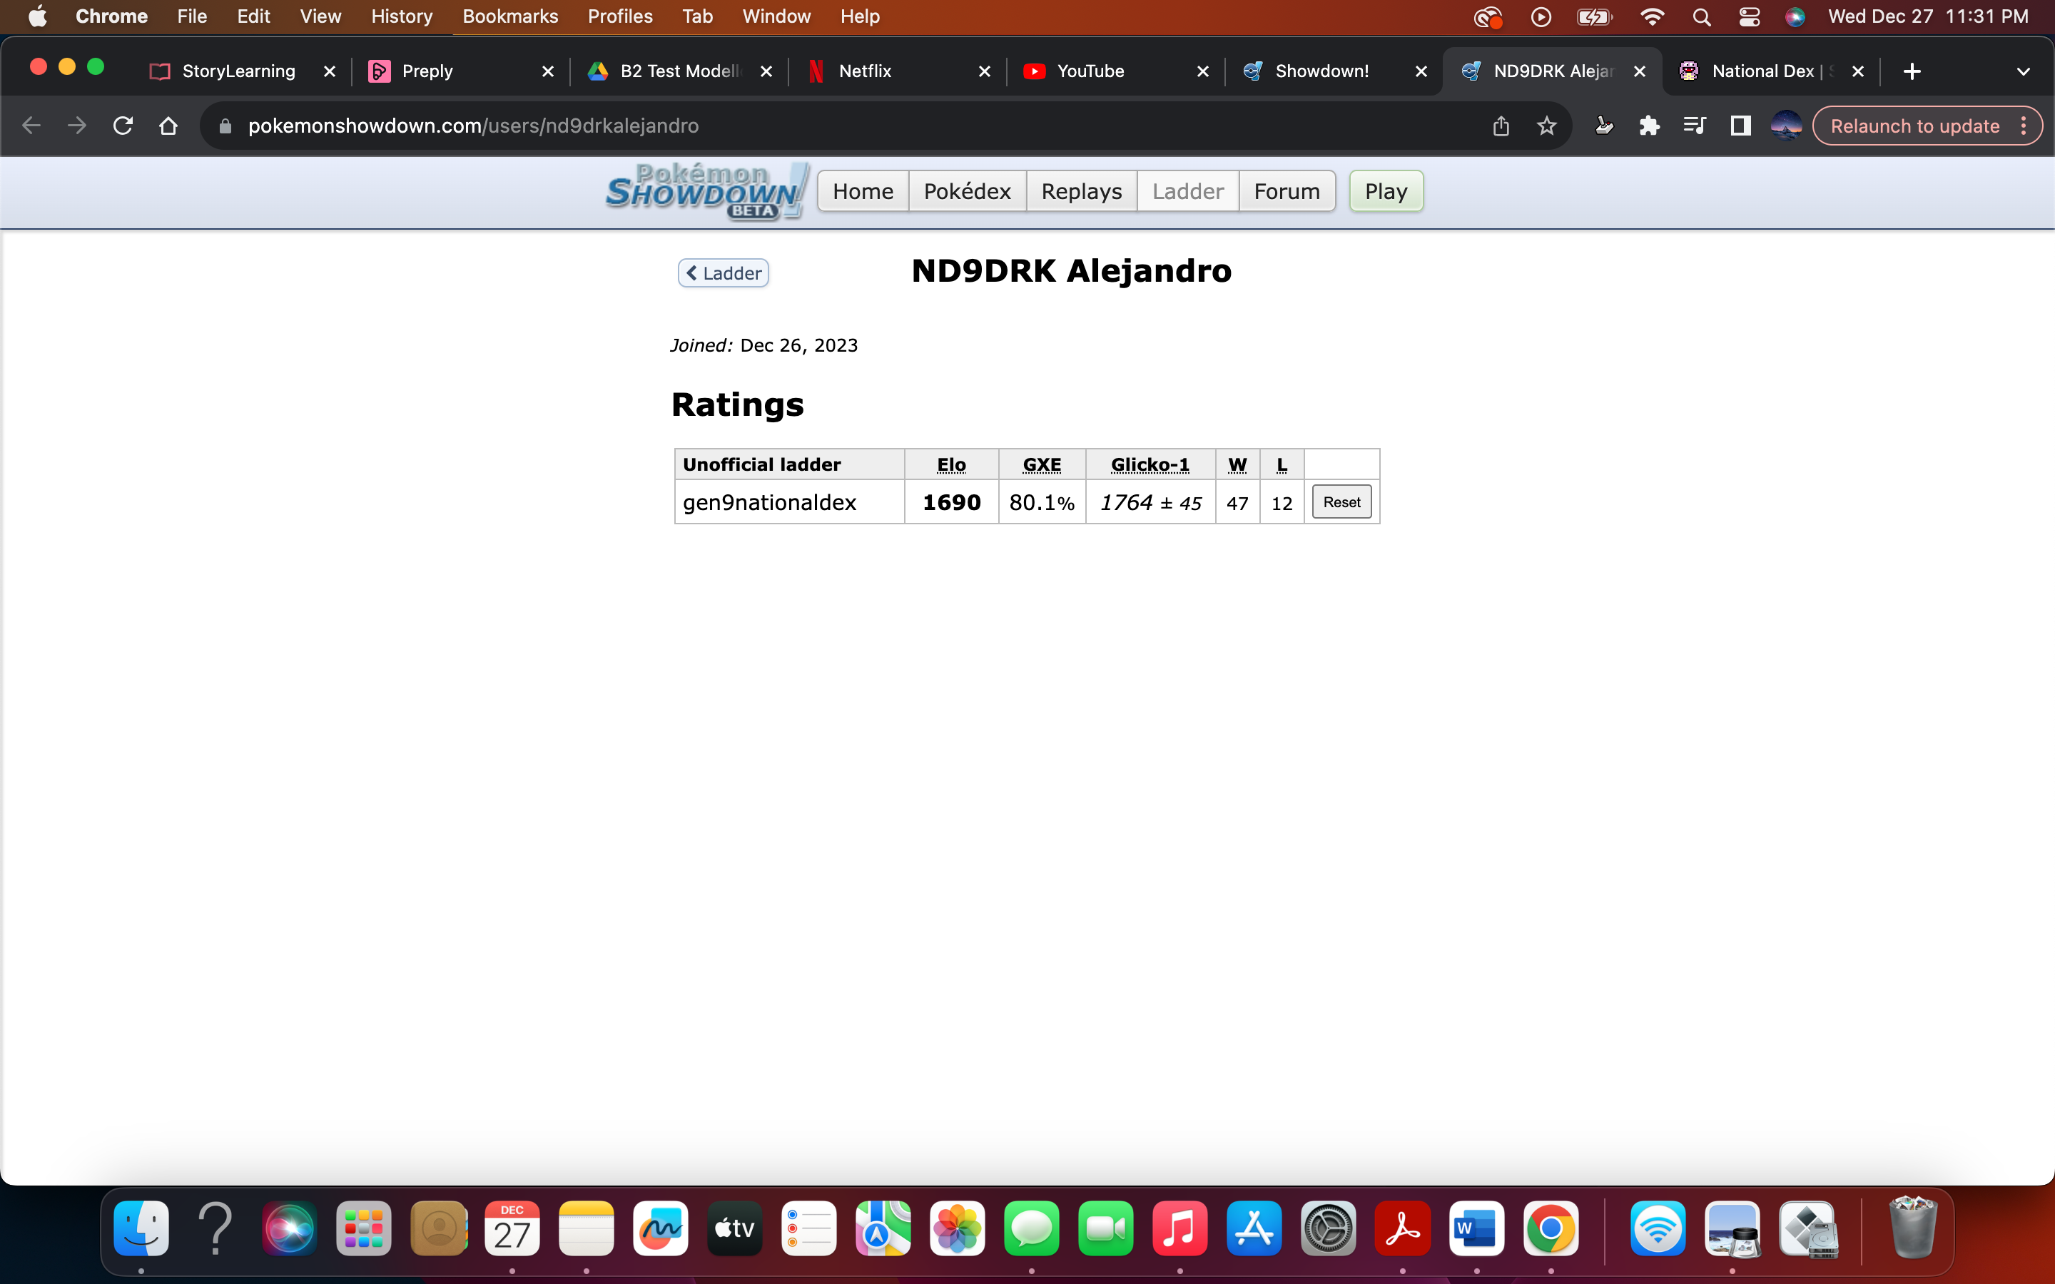Viewport: 2055px width, 1284px height.
Task: Open Freeform app in the dock
Action: pyautogui.click(x=661, y=1228)
